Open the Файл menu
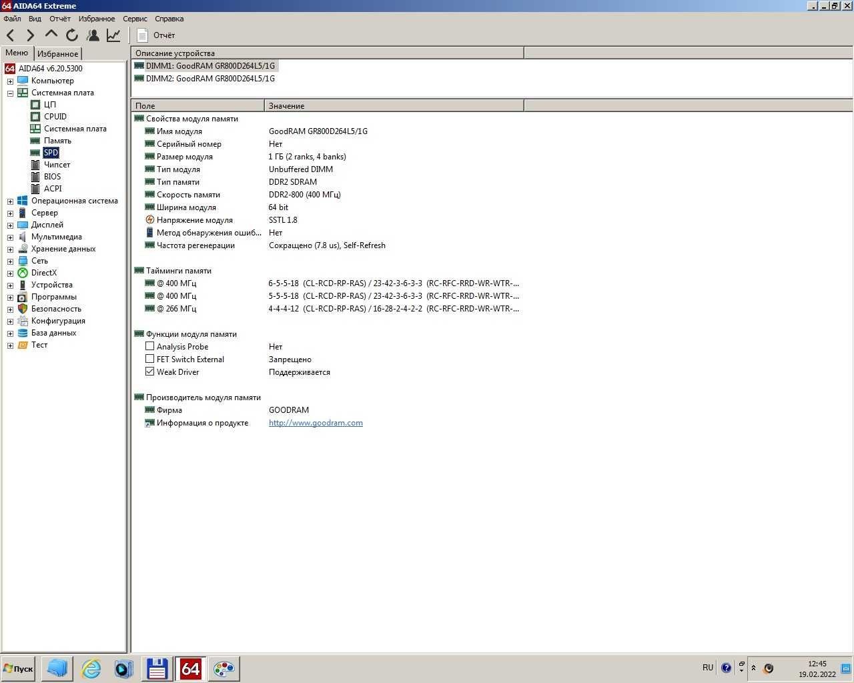854x683 pixels. [x=12, y=19]
